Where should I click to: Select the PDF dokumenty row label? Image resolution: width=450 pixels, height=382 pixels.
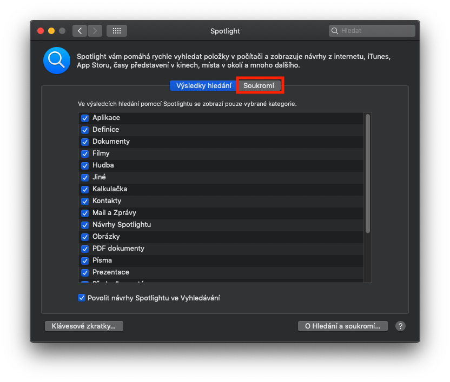(118, 249)
